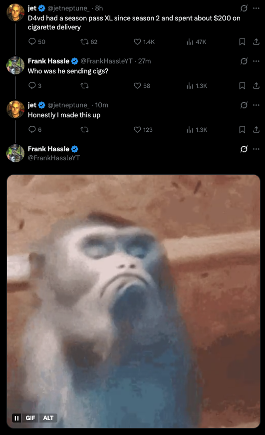265x435 pixels.
Task: Share the 'Honestly I made this up' tweet
Action: [256, 129]
